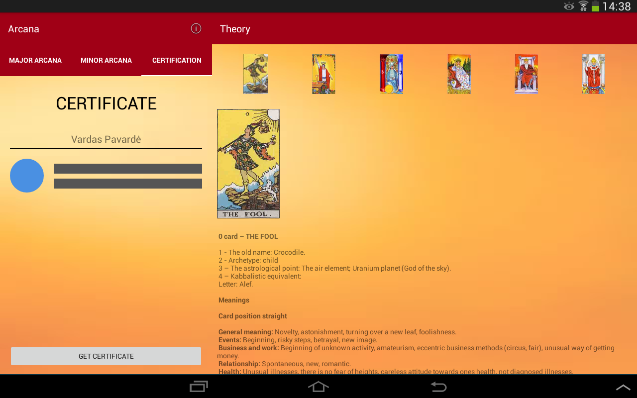Select The Emperor card thumbnail
This screenshot has width=637, height=398.
(526, 74)
